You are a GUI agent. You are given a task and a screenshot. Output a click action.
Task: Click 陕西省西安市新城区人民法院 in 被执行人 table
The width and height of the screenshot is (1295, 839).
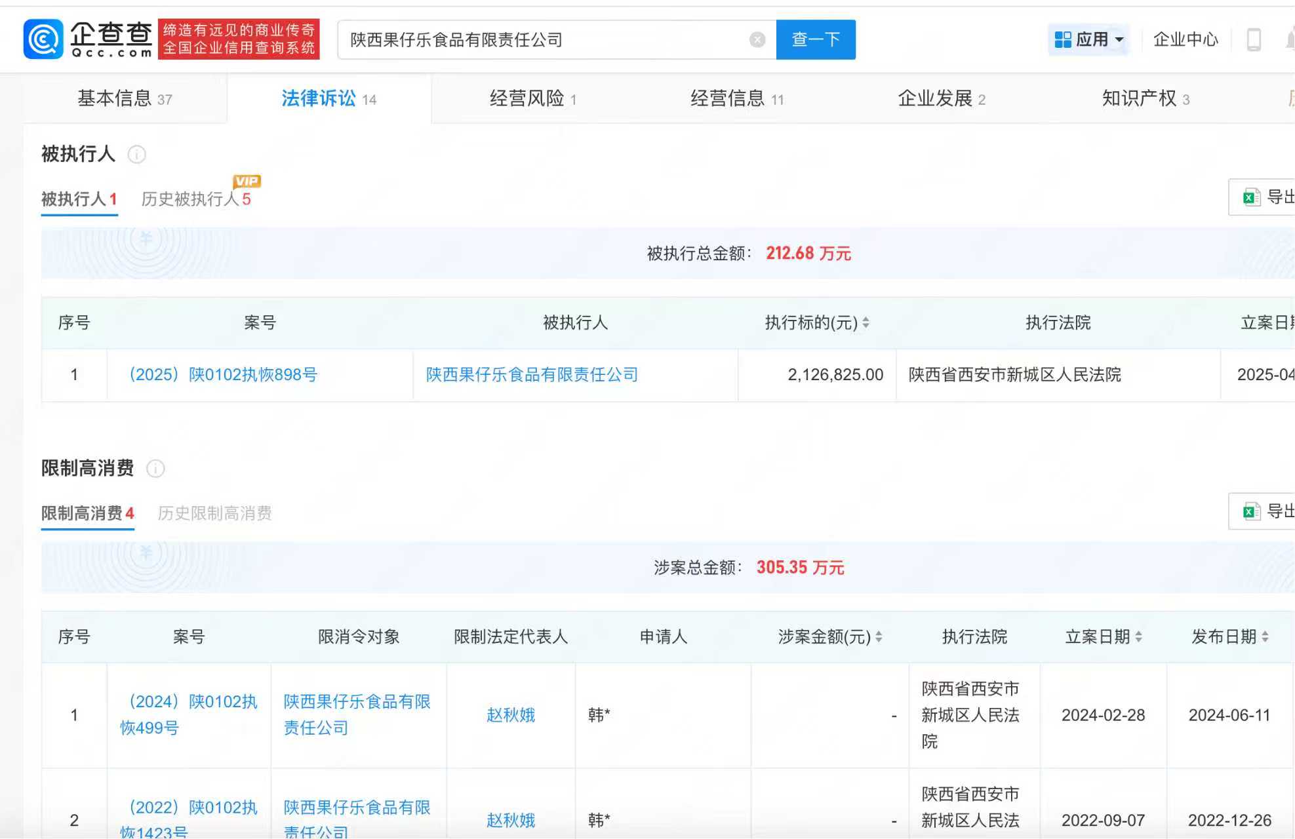(1015, 375)
